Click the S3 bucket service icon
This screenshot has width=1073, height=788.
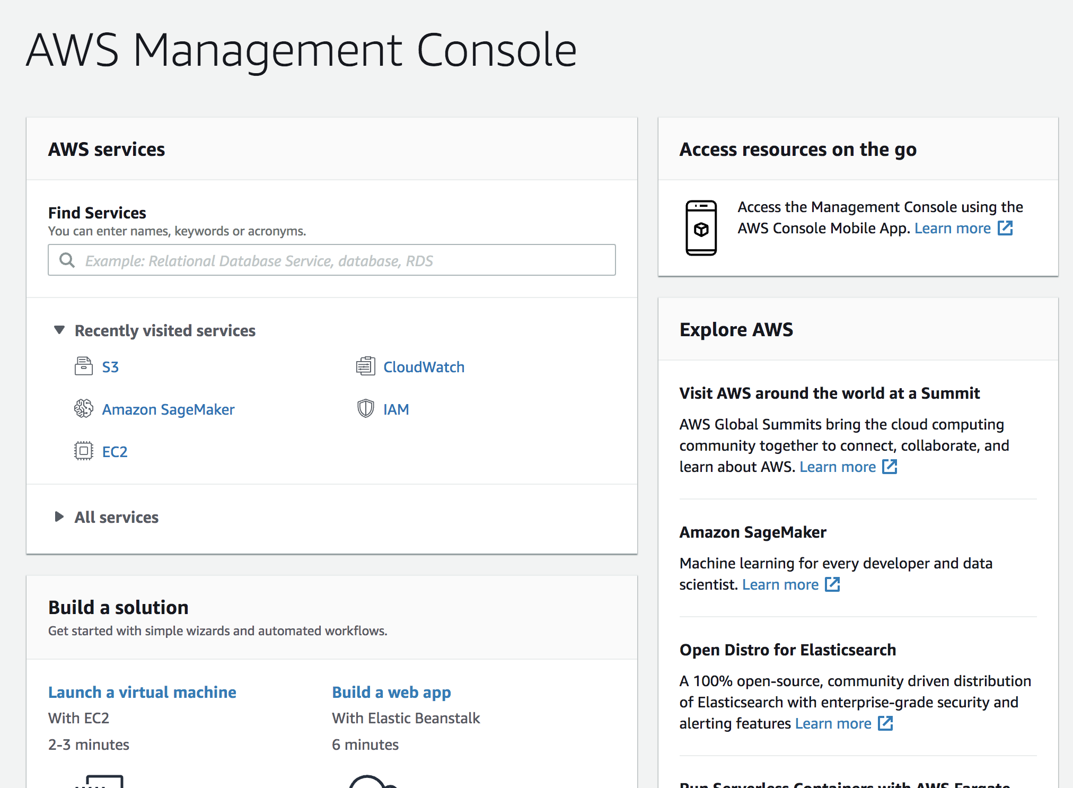(83, 366)
